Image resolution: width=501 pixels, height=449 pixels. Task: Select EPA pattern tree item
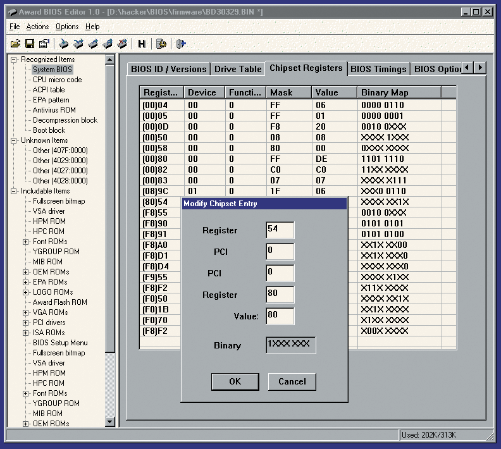click(51, 100)
